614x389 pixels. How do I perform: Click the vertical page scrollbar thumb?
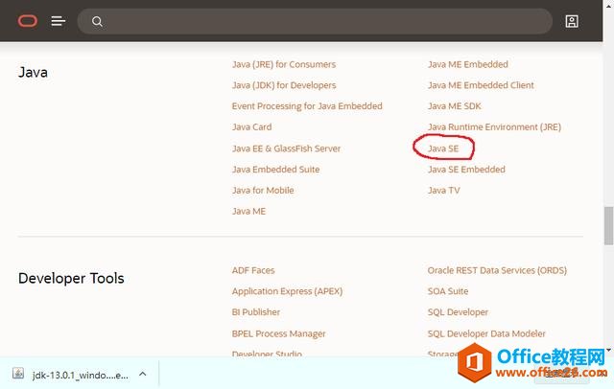tap(608, 226)
